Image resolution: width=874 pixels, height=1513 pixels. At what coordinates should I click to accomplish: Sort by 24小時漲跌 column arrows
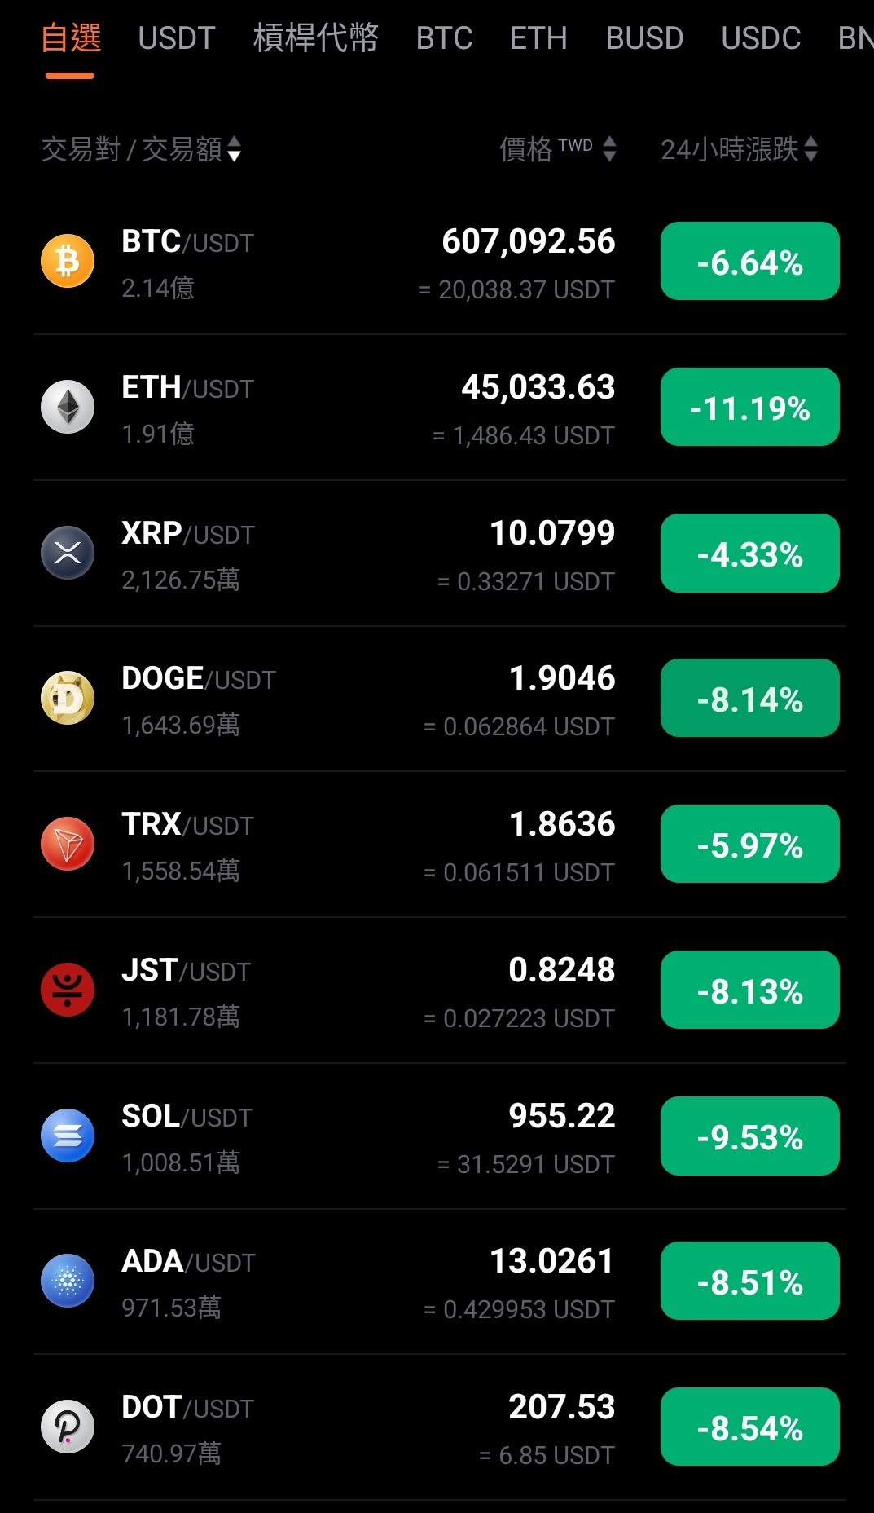coord(810,149)
